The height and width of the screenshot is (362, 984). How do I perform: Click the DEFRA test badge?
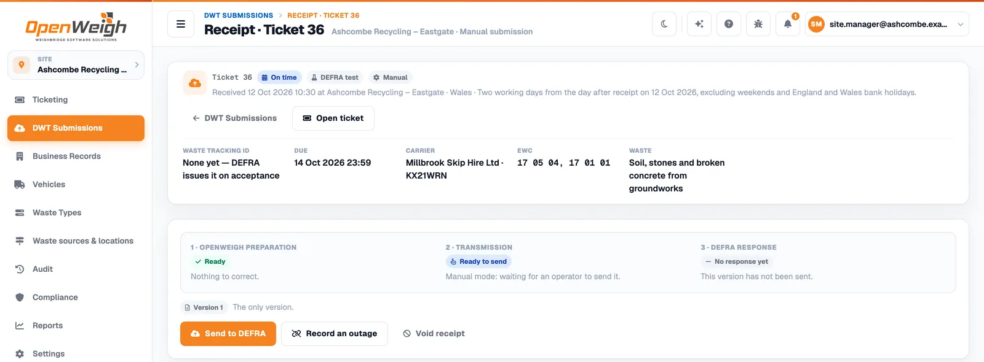(335, 78)
